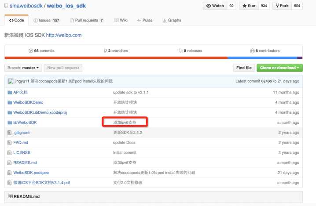Click the Watch button
The height and width of the screenshot is (206, 316).
[x=215, y=6]
